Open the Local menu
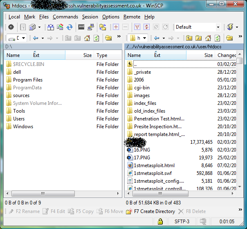This screenshot has height=229, width=247. click(14, 17)
